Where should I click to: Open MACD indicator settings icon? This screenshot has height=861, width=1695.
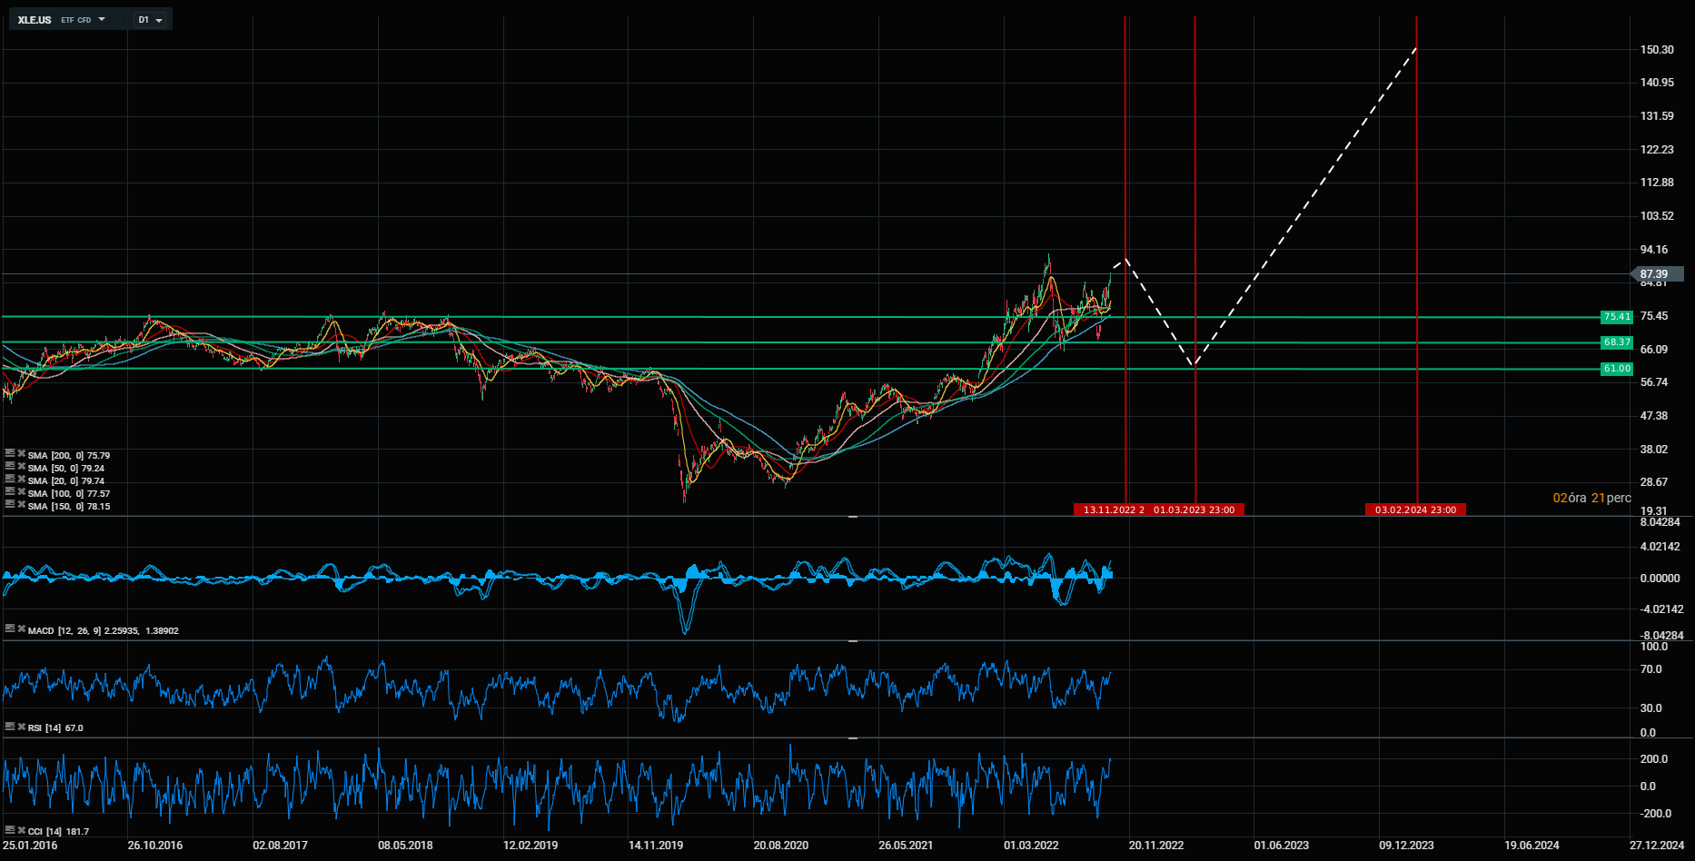pyautogui.click(x=10, y=628)
